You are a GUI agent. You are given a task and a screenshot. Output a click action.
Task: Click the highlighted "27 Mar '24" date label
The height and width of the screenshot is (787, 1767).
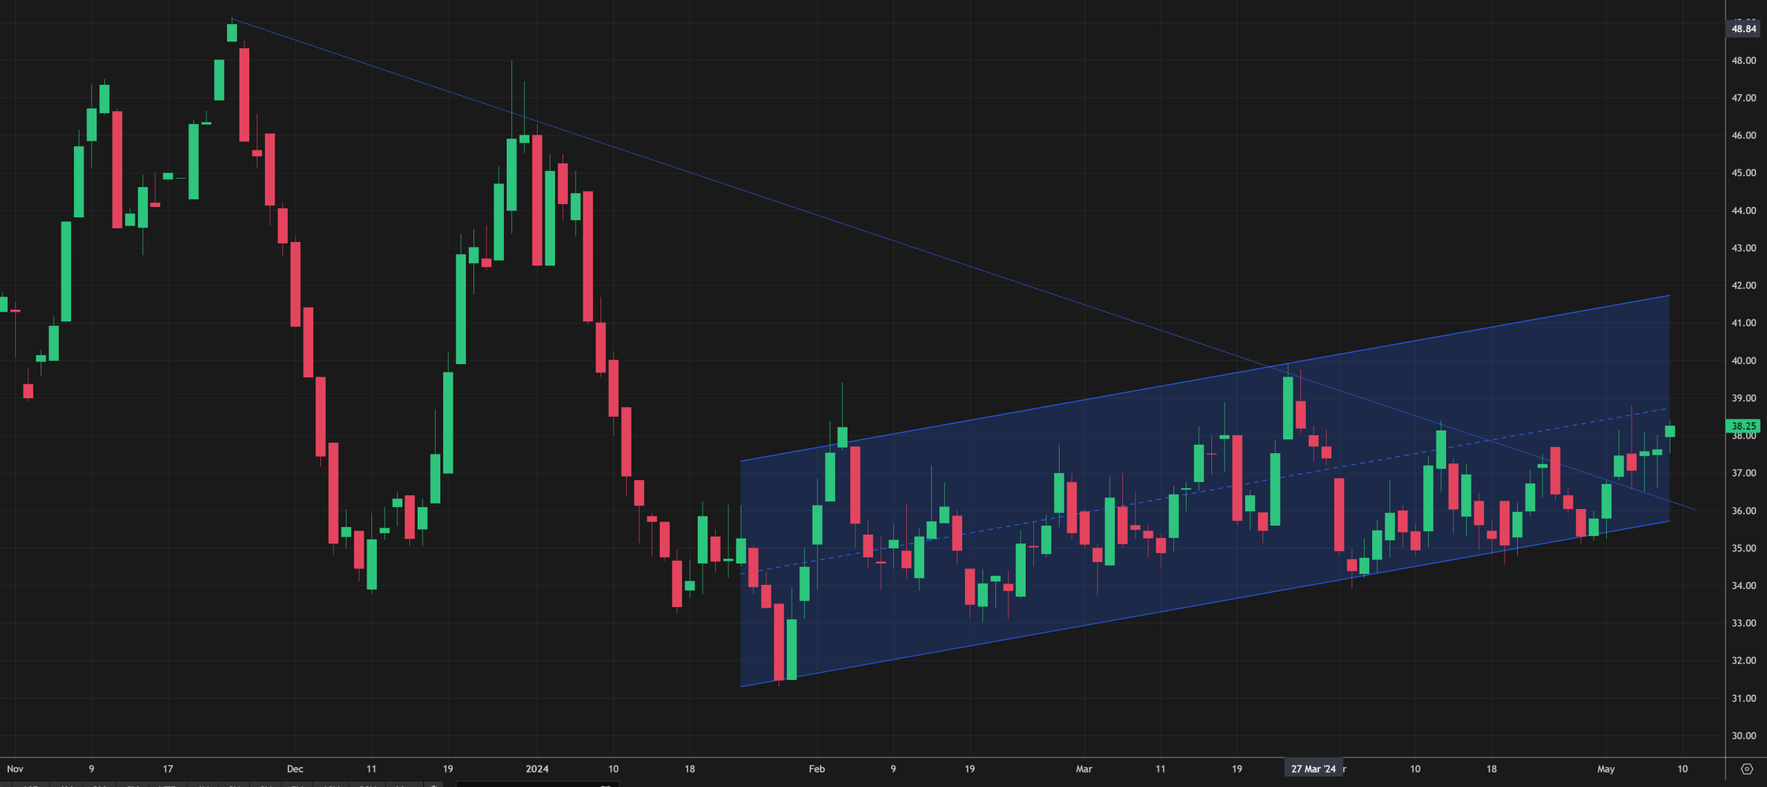coord(1314,769)
